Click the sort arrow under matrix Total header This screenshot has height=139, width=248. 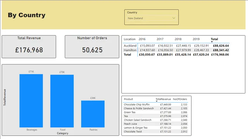(x=212, y=42)
